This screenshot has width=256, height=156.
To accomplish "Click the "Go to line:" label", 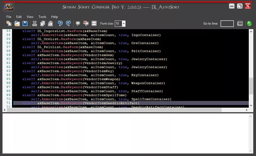I will [x=210, y=24].
